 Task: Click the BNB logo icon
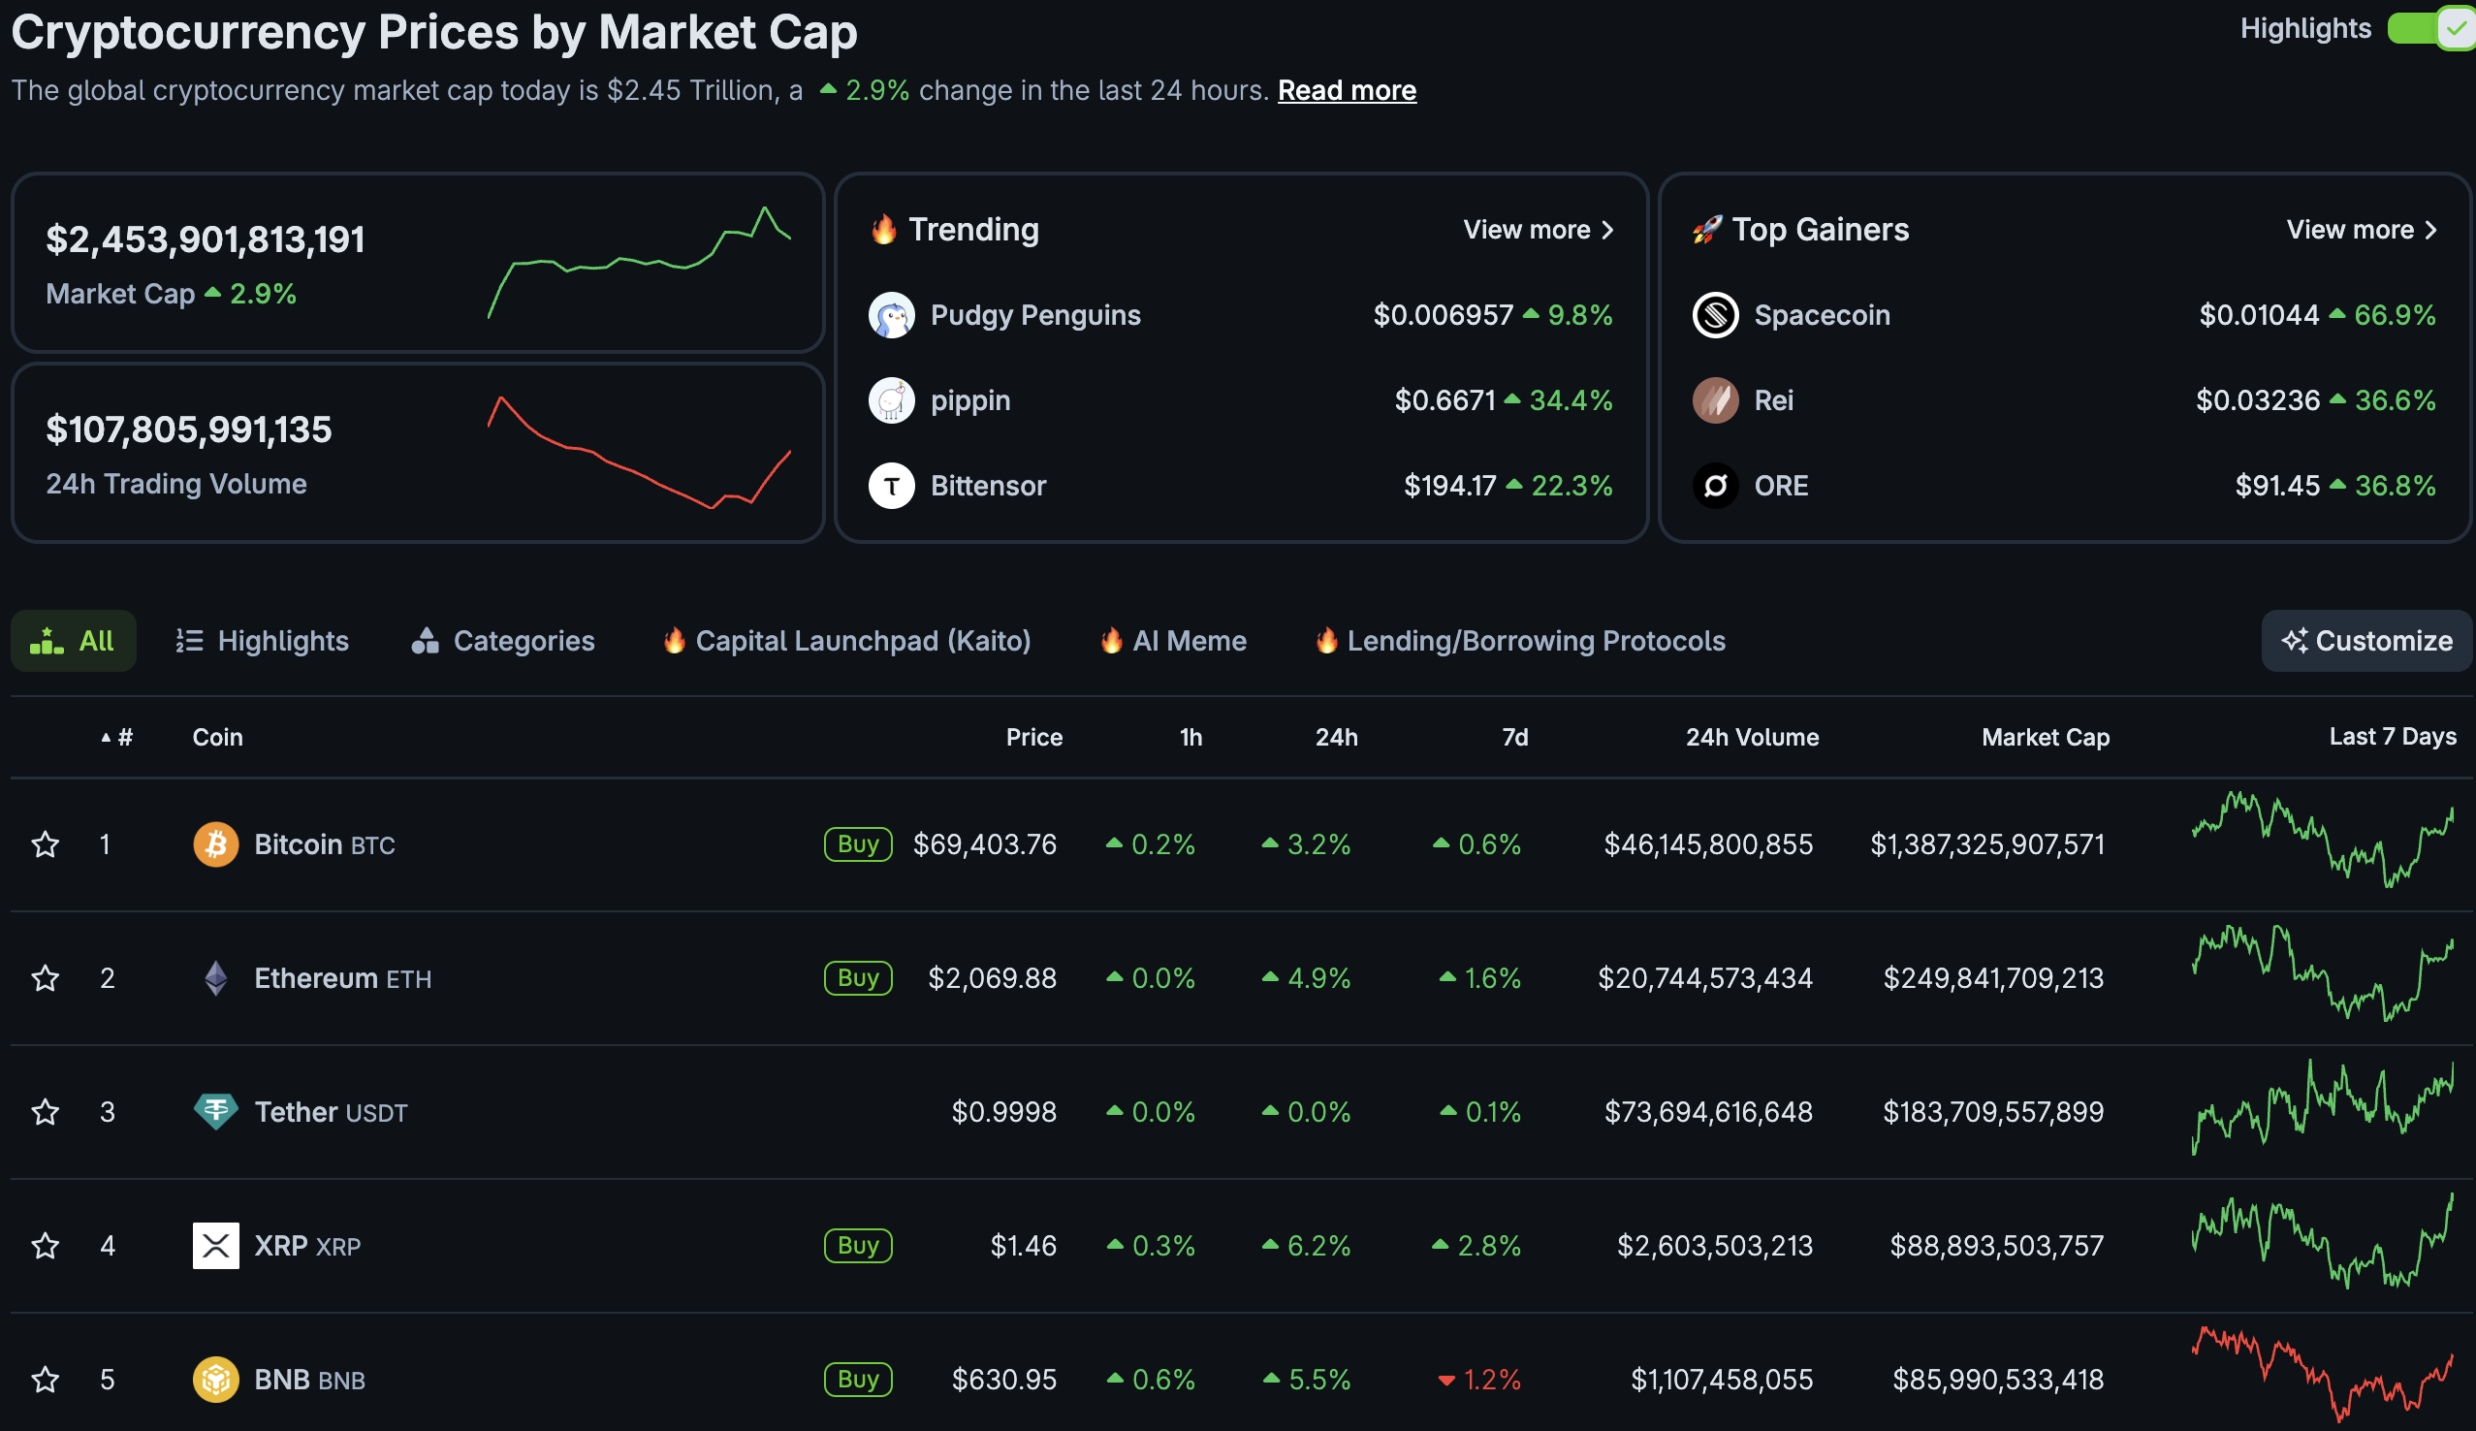[x=216, y=1379]
